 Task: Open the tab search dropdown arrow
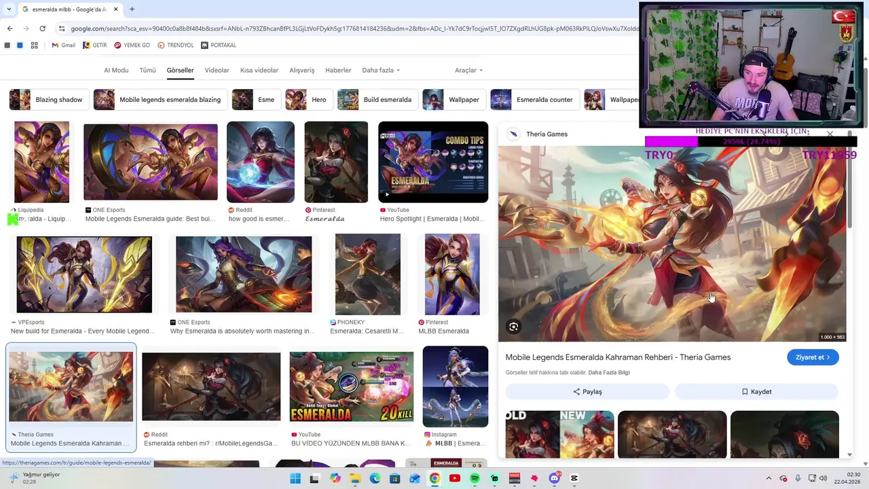(x=7, y=10)
